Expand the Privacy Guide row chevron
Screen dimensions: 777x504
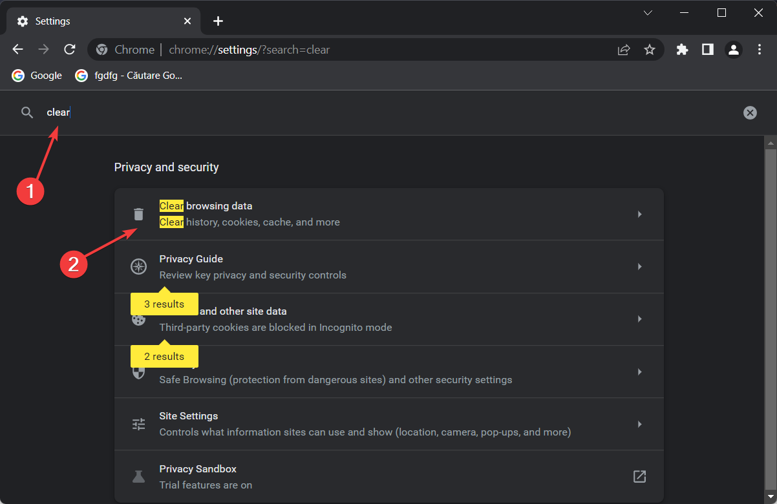click(x=639, y=266)
